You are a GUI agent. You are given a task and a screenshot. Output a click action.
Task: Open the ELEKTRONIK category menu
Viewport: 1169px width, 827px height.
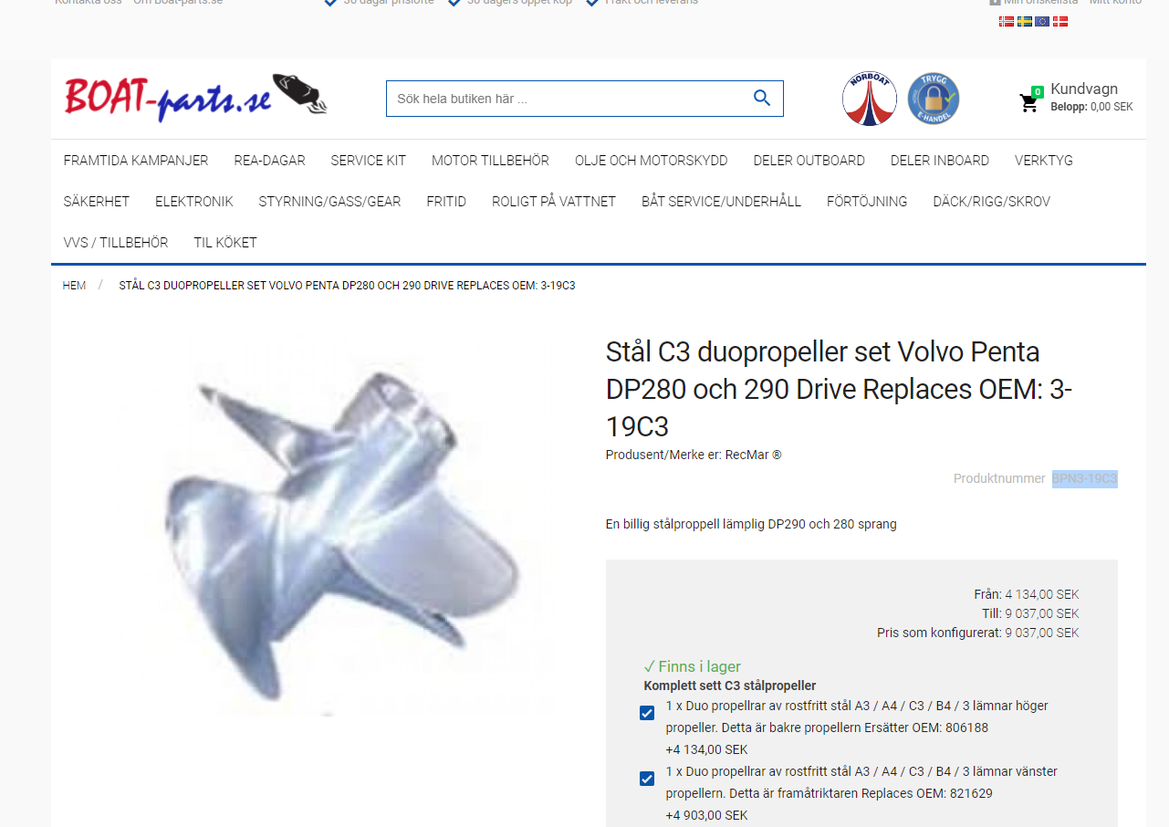click(x=193, y=202)
